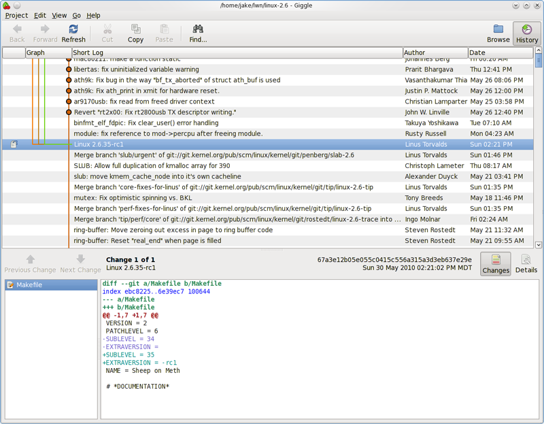Viewport: 544px width, 424px height.
Task: Click the Copy toolbar icon
Action: tap(135, 29)
